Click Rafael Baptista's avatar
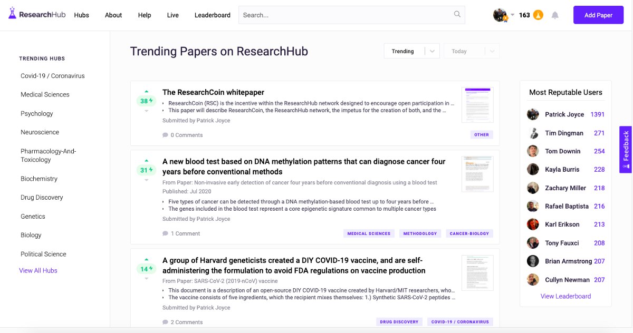This screenshot has height=333, width=633. (533, 206)
